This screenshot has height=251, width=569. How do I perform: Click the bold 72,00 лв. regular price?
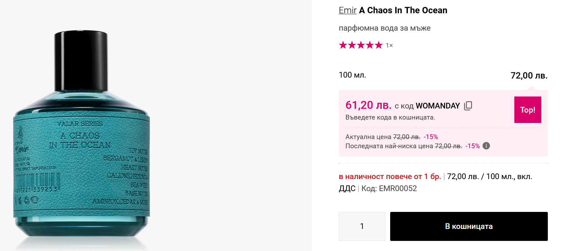pyautogui.click(x=529, y=76)
